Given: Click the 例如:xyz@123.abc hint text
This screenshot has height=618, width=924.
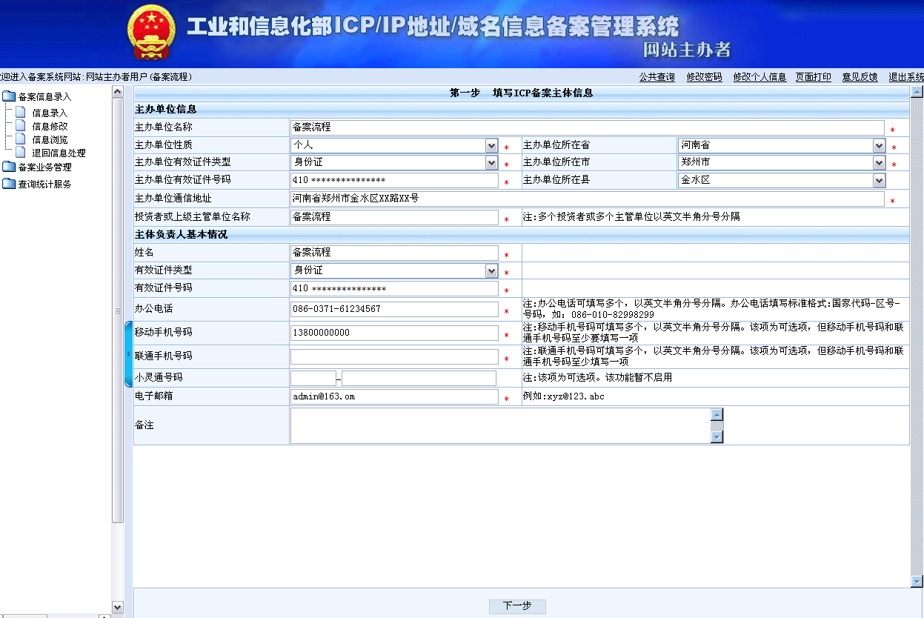Looking at the screenshot, I should (563, 397).
